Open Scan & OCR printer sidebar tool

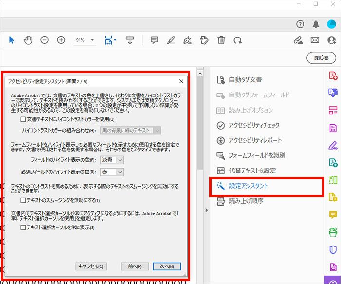(333, 232)
